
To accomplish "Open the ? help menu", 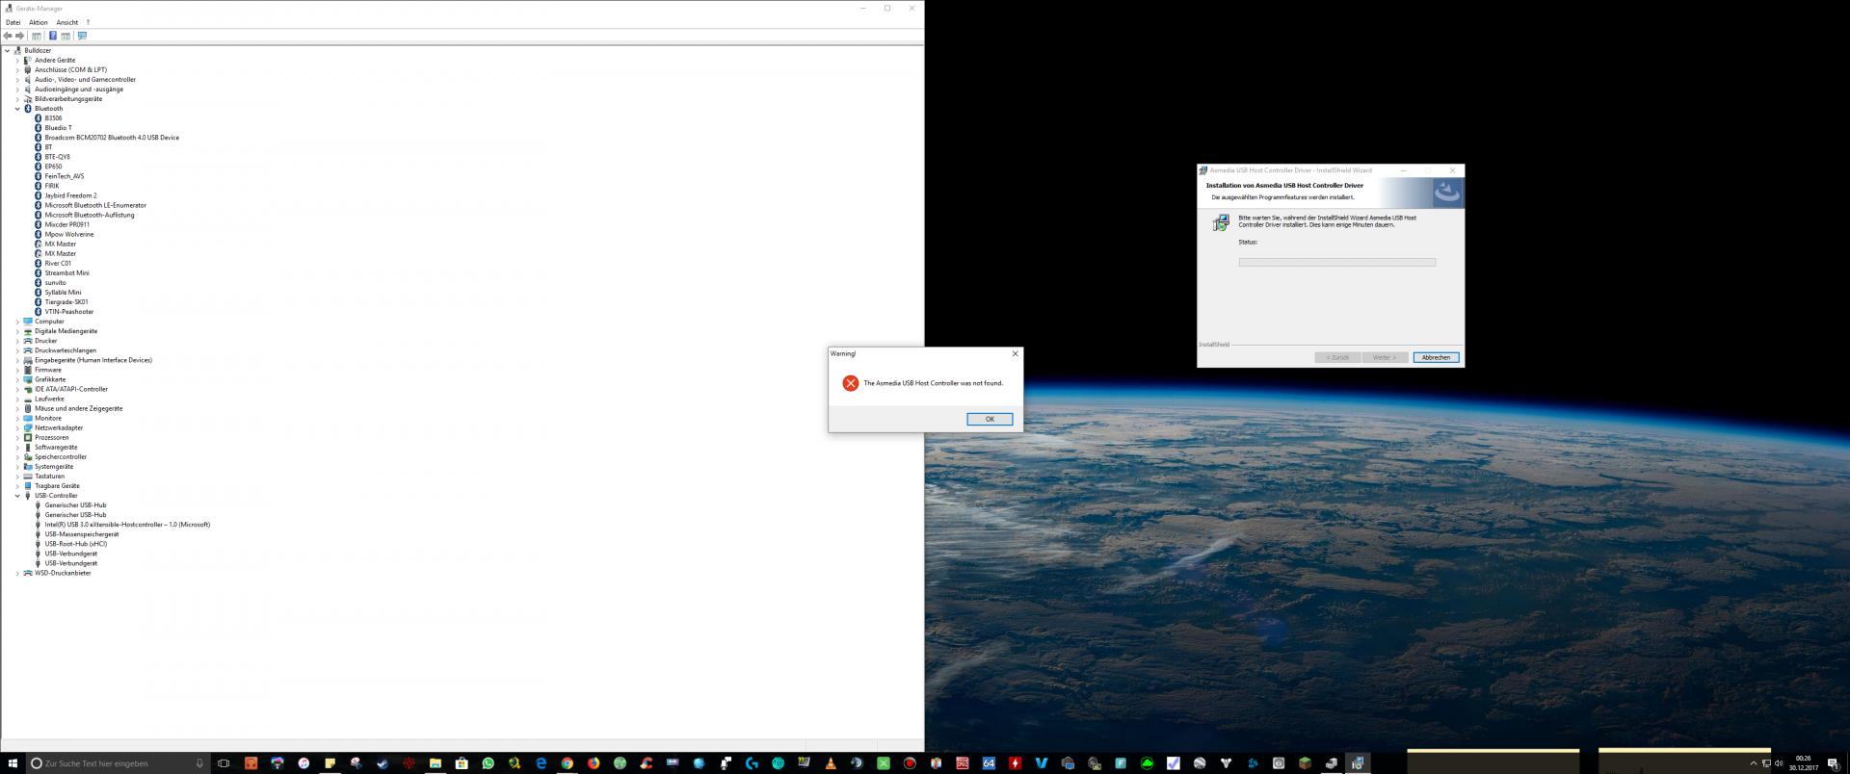I will click(x=88, y=22).
